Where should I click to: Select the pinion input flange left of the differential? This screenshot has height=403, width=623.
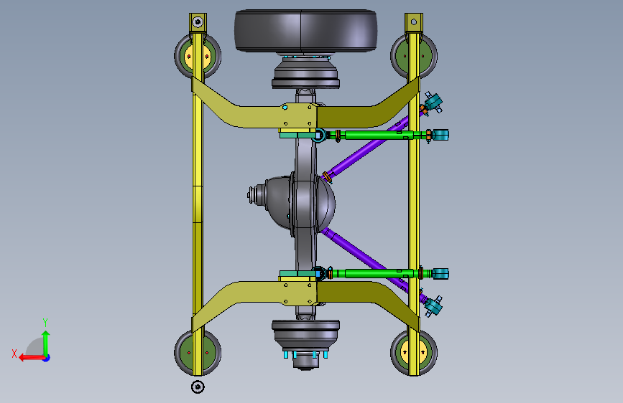click(x=255, y=194)
